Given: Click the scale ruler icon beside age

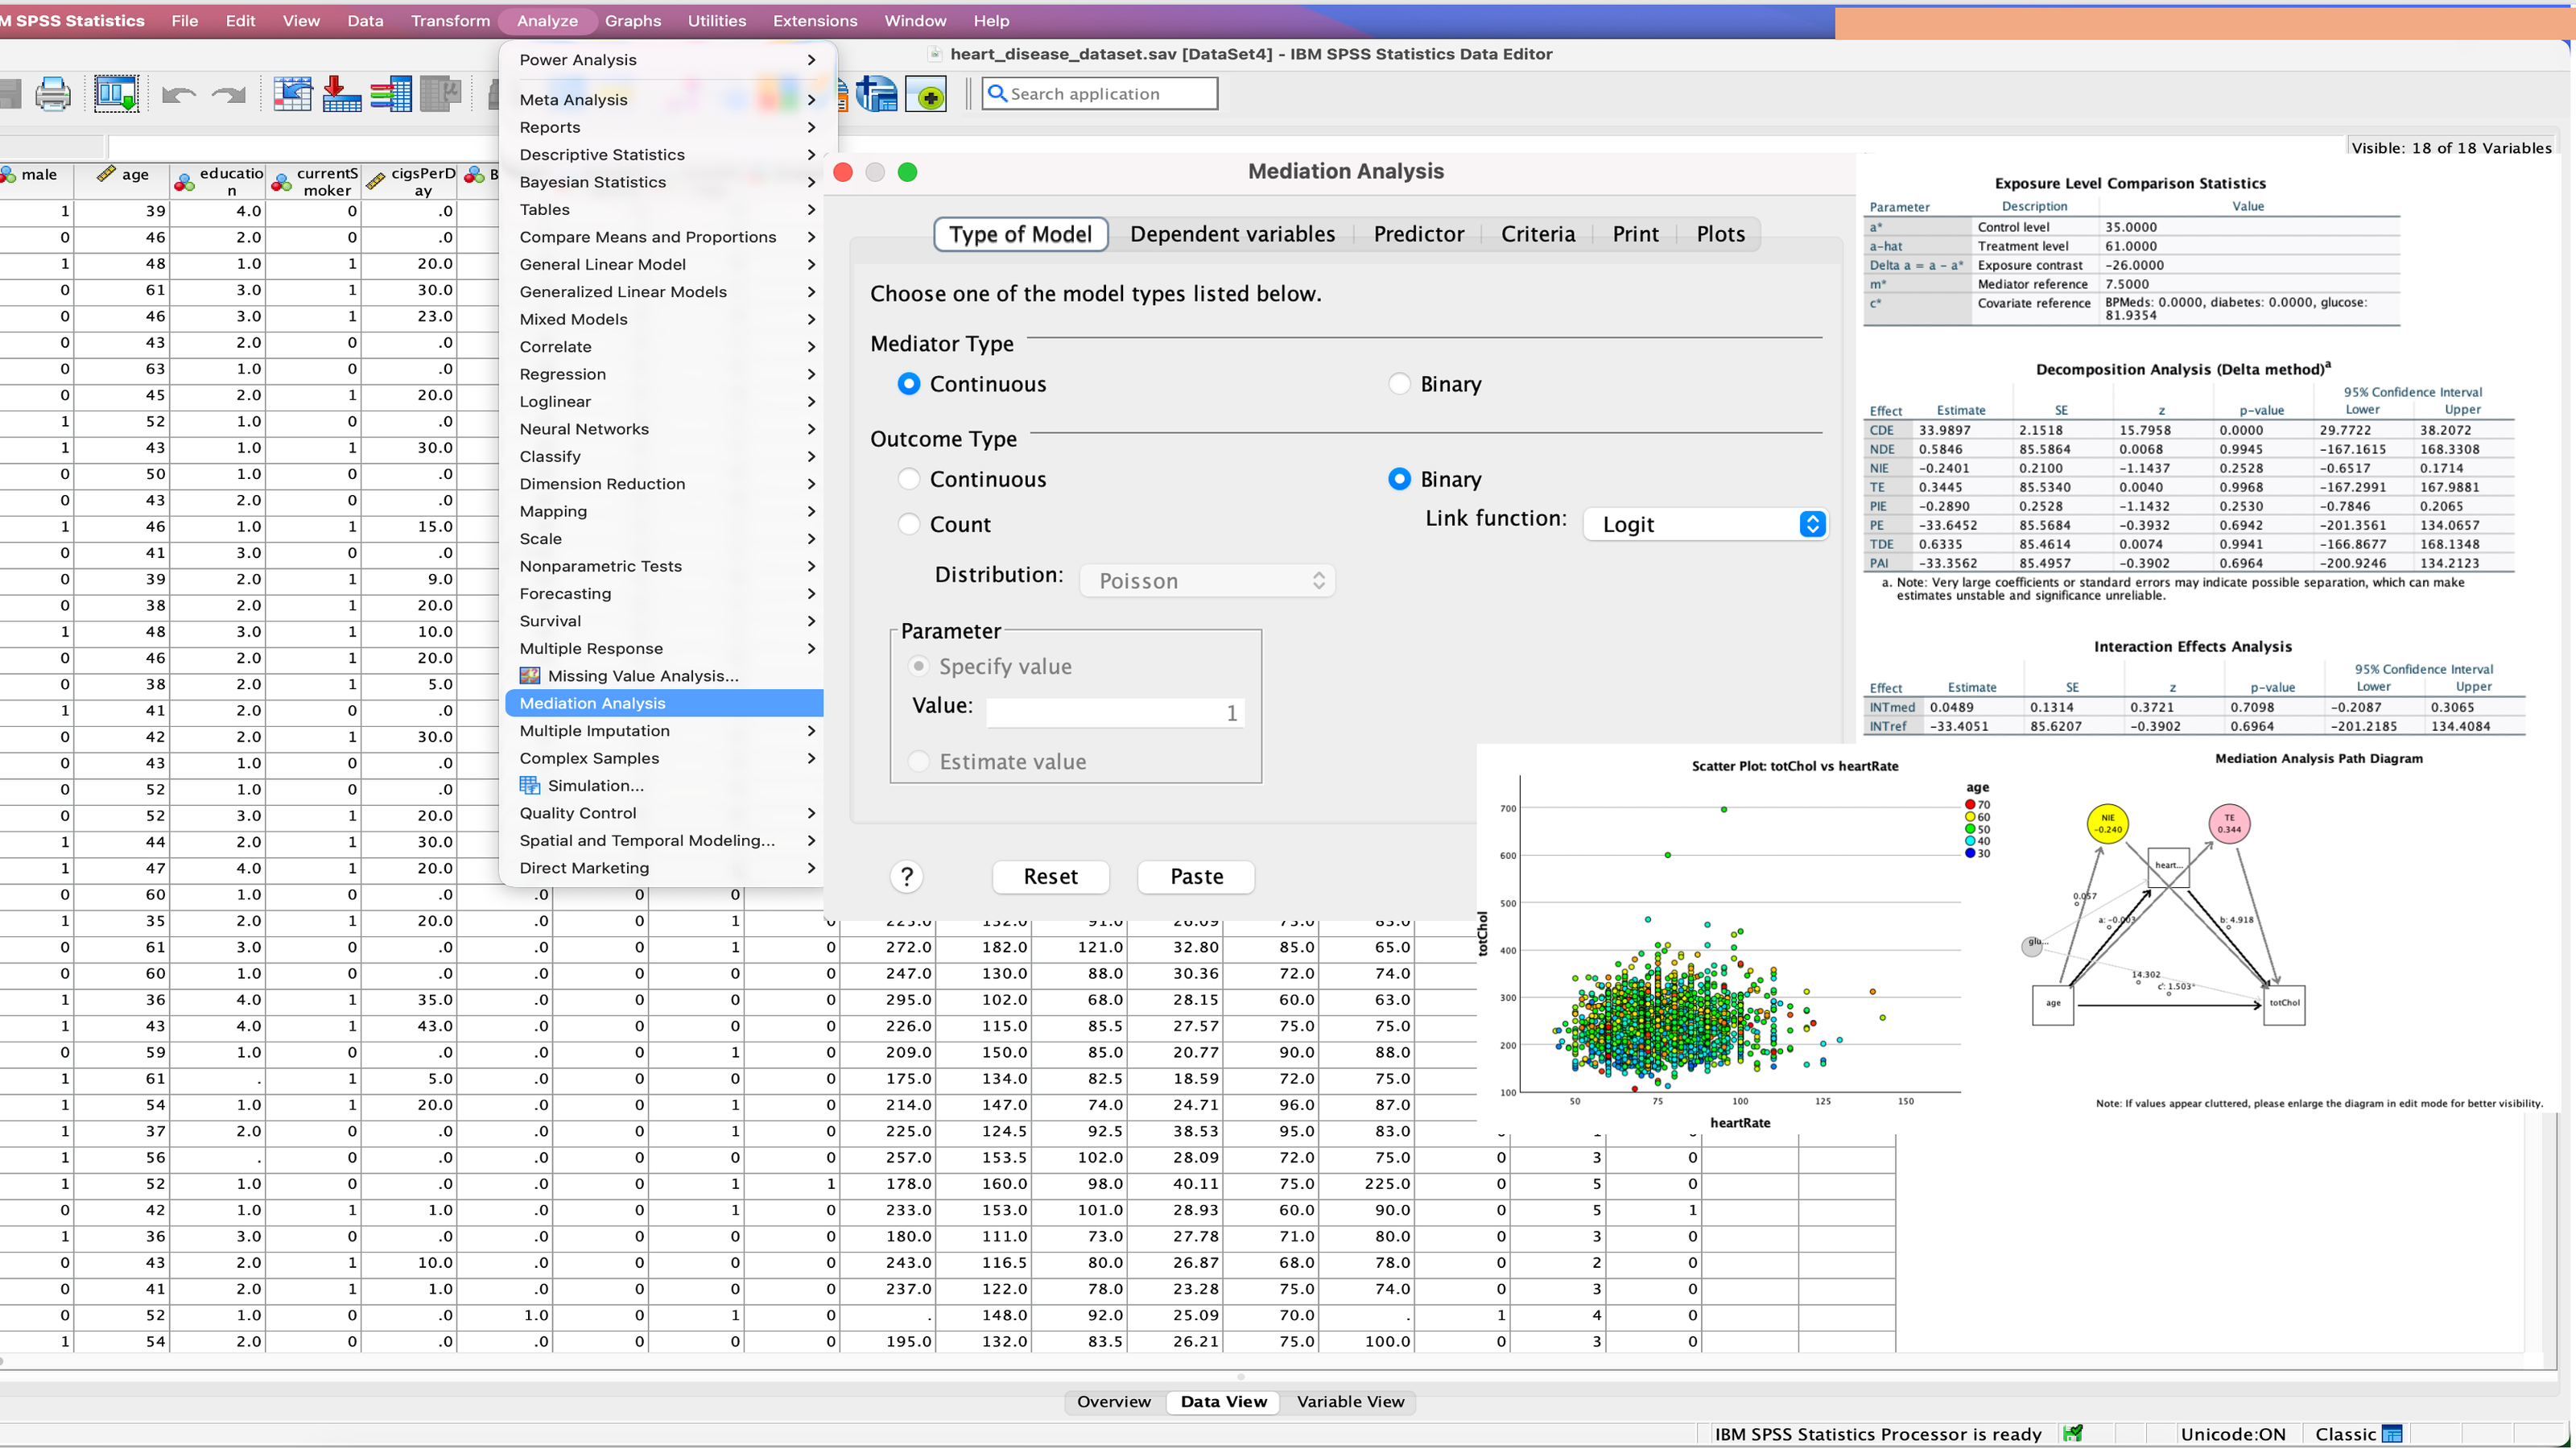Looking at the screenshot, I should click(106, 174).
